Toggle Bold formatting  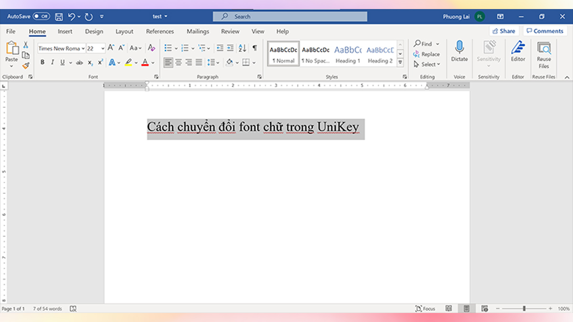click(x=42, y=62)
